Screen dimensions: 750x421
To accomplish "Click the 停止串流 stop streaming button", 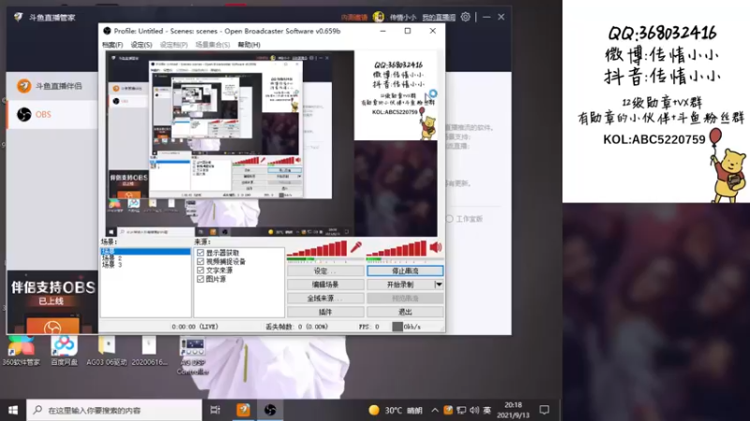I will coord(405,270).
